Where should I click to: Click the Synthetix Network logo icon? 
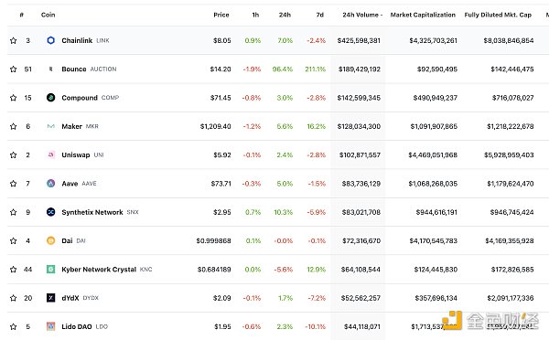coord(50,212)
